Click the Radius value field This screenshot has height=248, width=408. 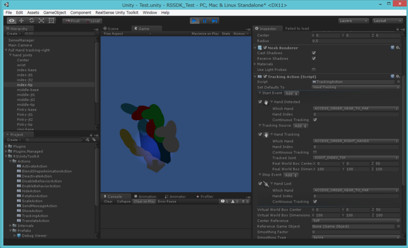[x=355, y=41]
